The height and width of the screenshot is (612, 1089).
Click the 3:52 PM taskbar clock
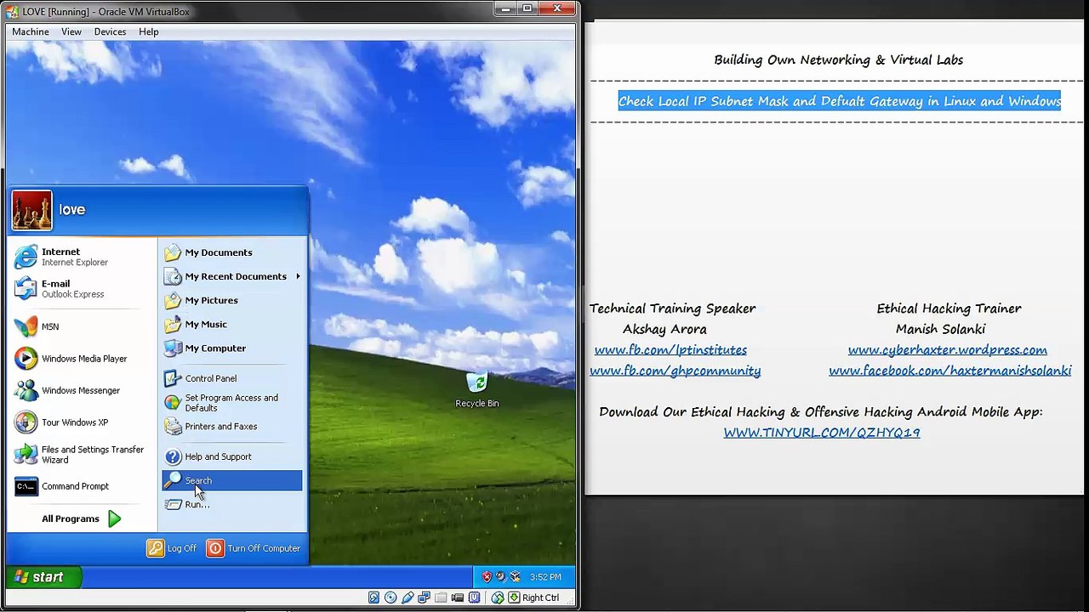click(545, 577)
